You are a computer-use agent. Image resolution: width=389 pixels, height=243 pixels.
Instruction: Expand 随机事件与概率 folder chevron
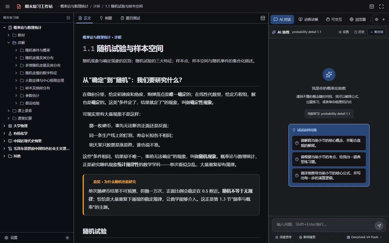(16, 50)
